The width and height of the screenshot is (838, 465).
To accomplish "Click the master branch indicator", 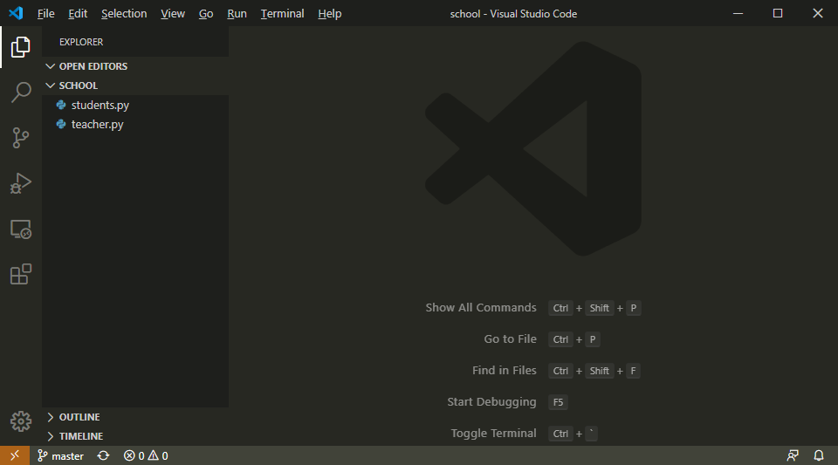I will [60, 456].
